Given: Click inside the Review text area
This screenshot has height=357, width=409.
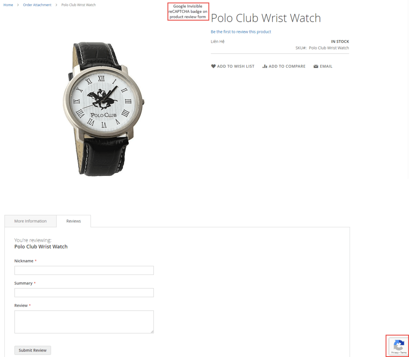Looking at the screenshot, I should click(84, 322).
